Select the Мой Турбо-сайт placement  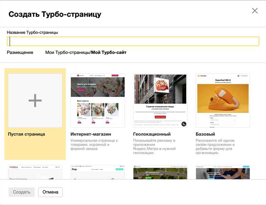click(109, 53)
